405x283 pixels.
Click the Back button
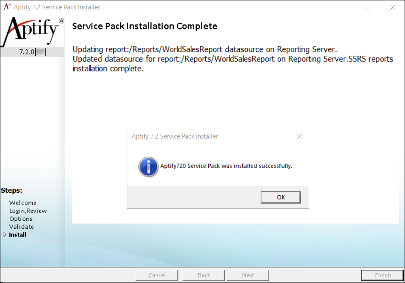204,275
